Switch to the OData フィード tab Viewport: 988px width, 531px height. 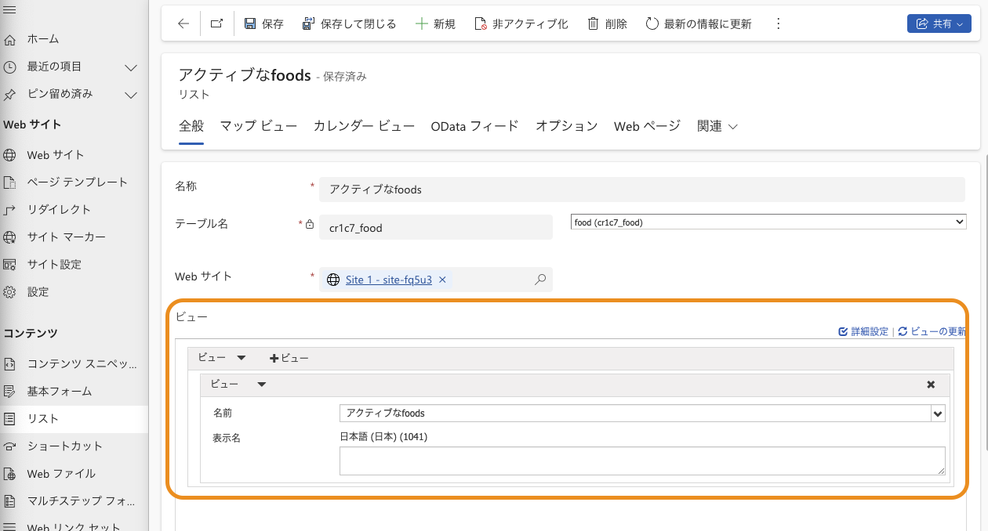474,126
